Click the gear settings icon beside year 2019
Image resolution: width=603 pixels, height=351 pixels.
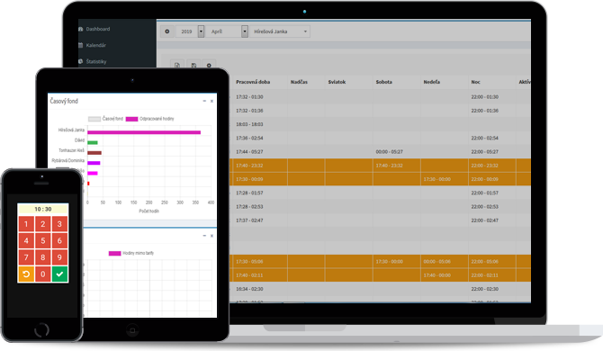tap(166, 31)
